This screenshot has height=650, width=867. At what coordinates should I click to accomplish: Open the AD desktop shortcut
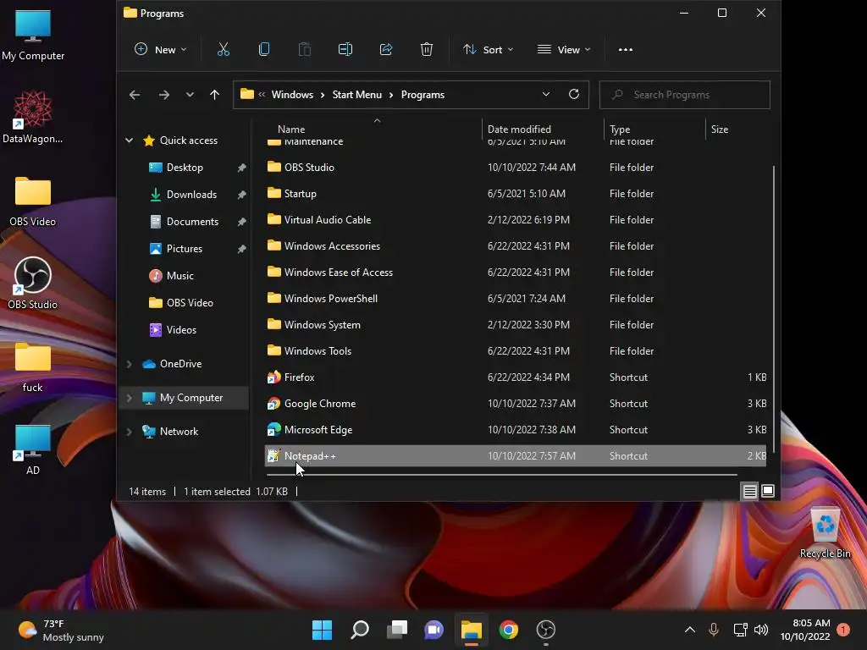(x=33, y=450)
